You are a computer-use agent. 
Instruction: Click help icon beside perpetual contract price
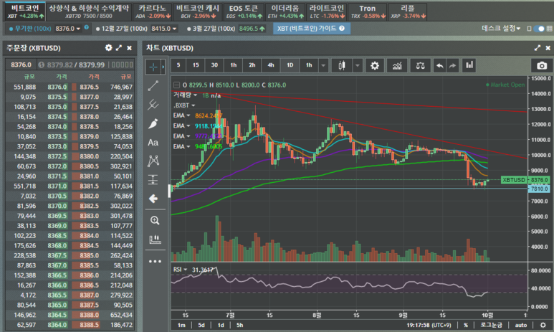87,27
